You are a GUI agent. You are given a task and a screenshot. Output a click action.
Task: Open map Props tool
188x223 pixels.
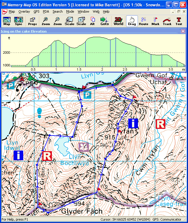coord(32,21)
